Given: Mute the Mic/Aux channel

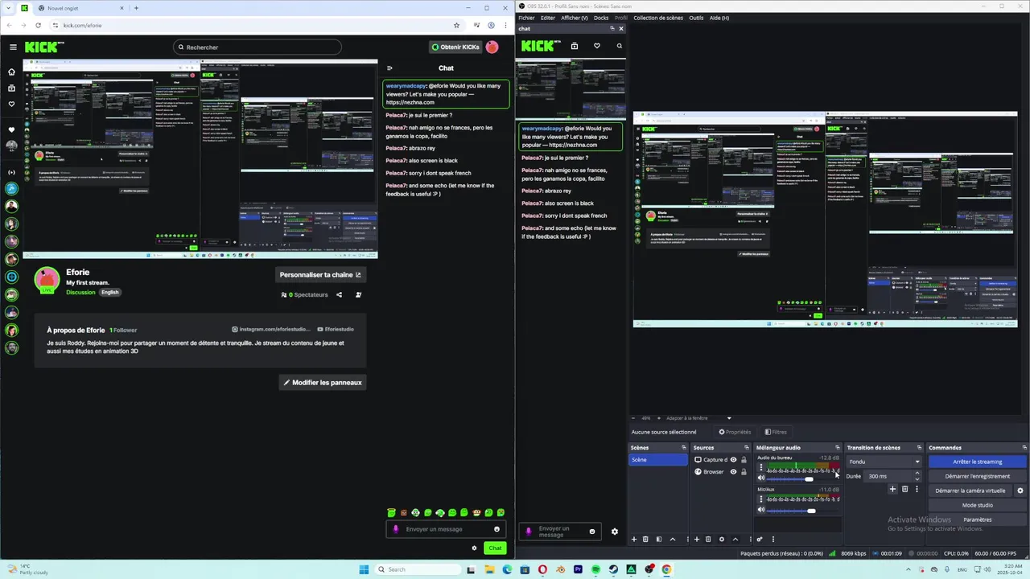Looking at the screenshot, I should coord(761,510).
